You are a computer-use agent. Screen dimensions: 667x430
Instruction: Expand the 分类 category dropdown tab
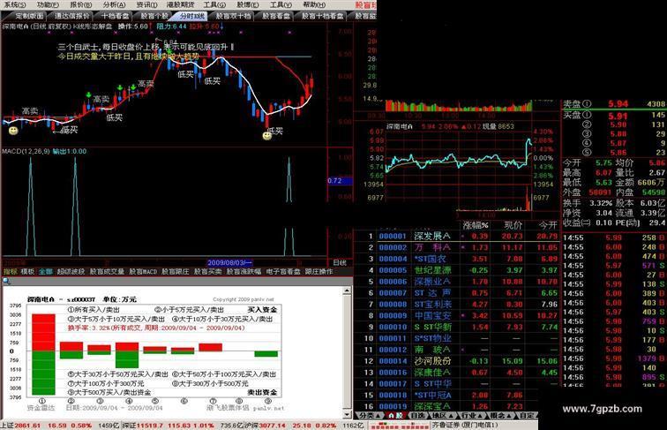(369, 415)
